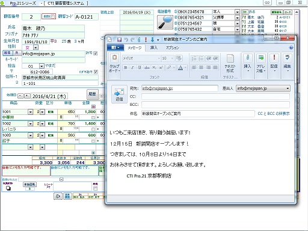Switch to the オプション tab
The image size is (308, 231).
[x=172, y=48]
